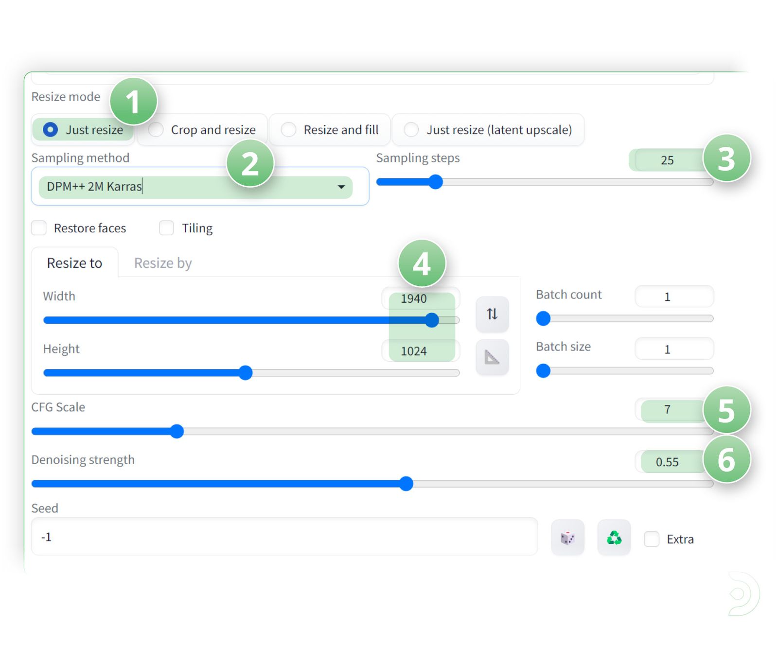Click the Sampling steps slider handle
This screenshot has width=778, height=648.
(436, 181)
